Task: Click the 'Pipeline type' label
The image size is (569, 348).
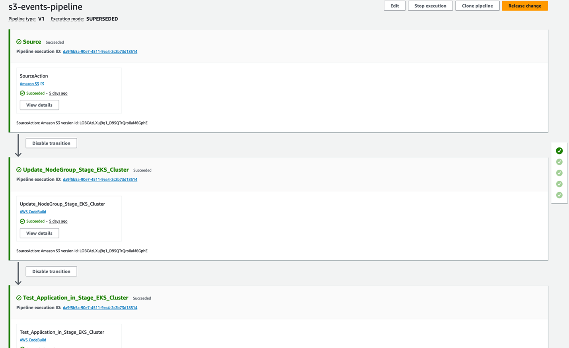Action: [22, 19]
